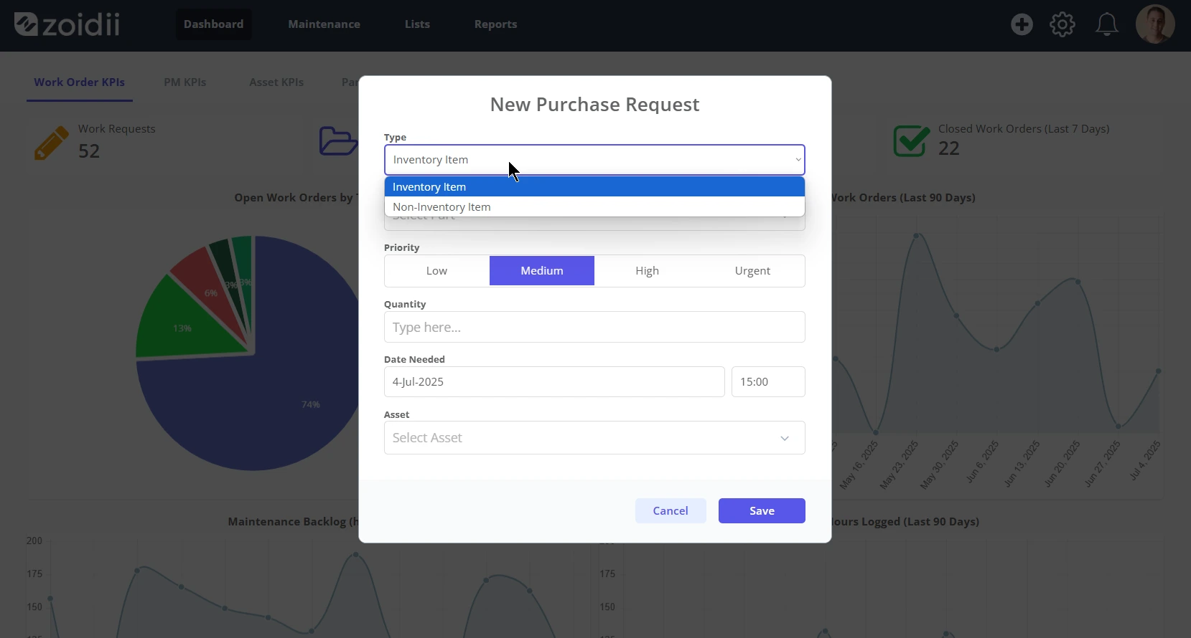Select High priority
The height and width of the screenshot is (638, 1191).
(x=647, y=271)
